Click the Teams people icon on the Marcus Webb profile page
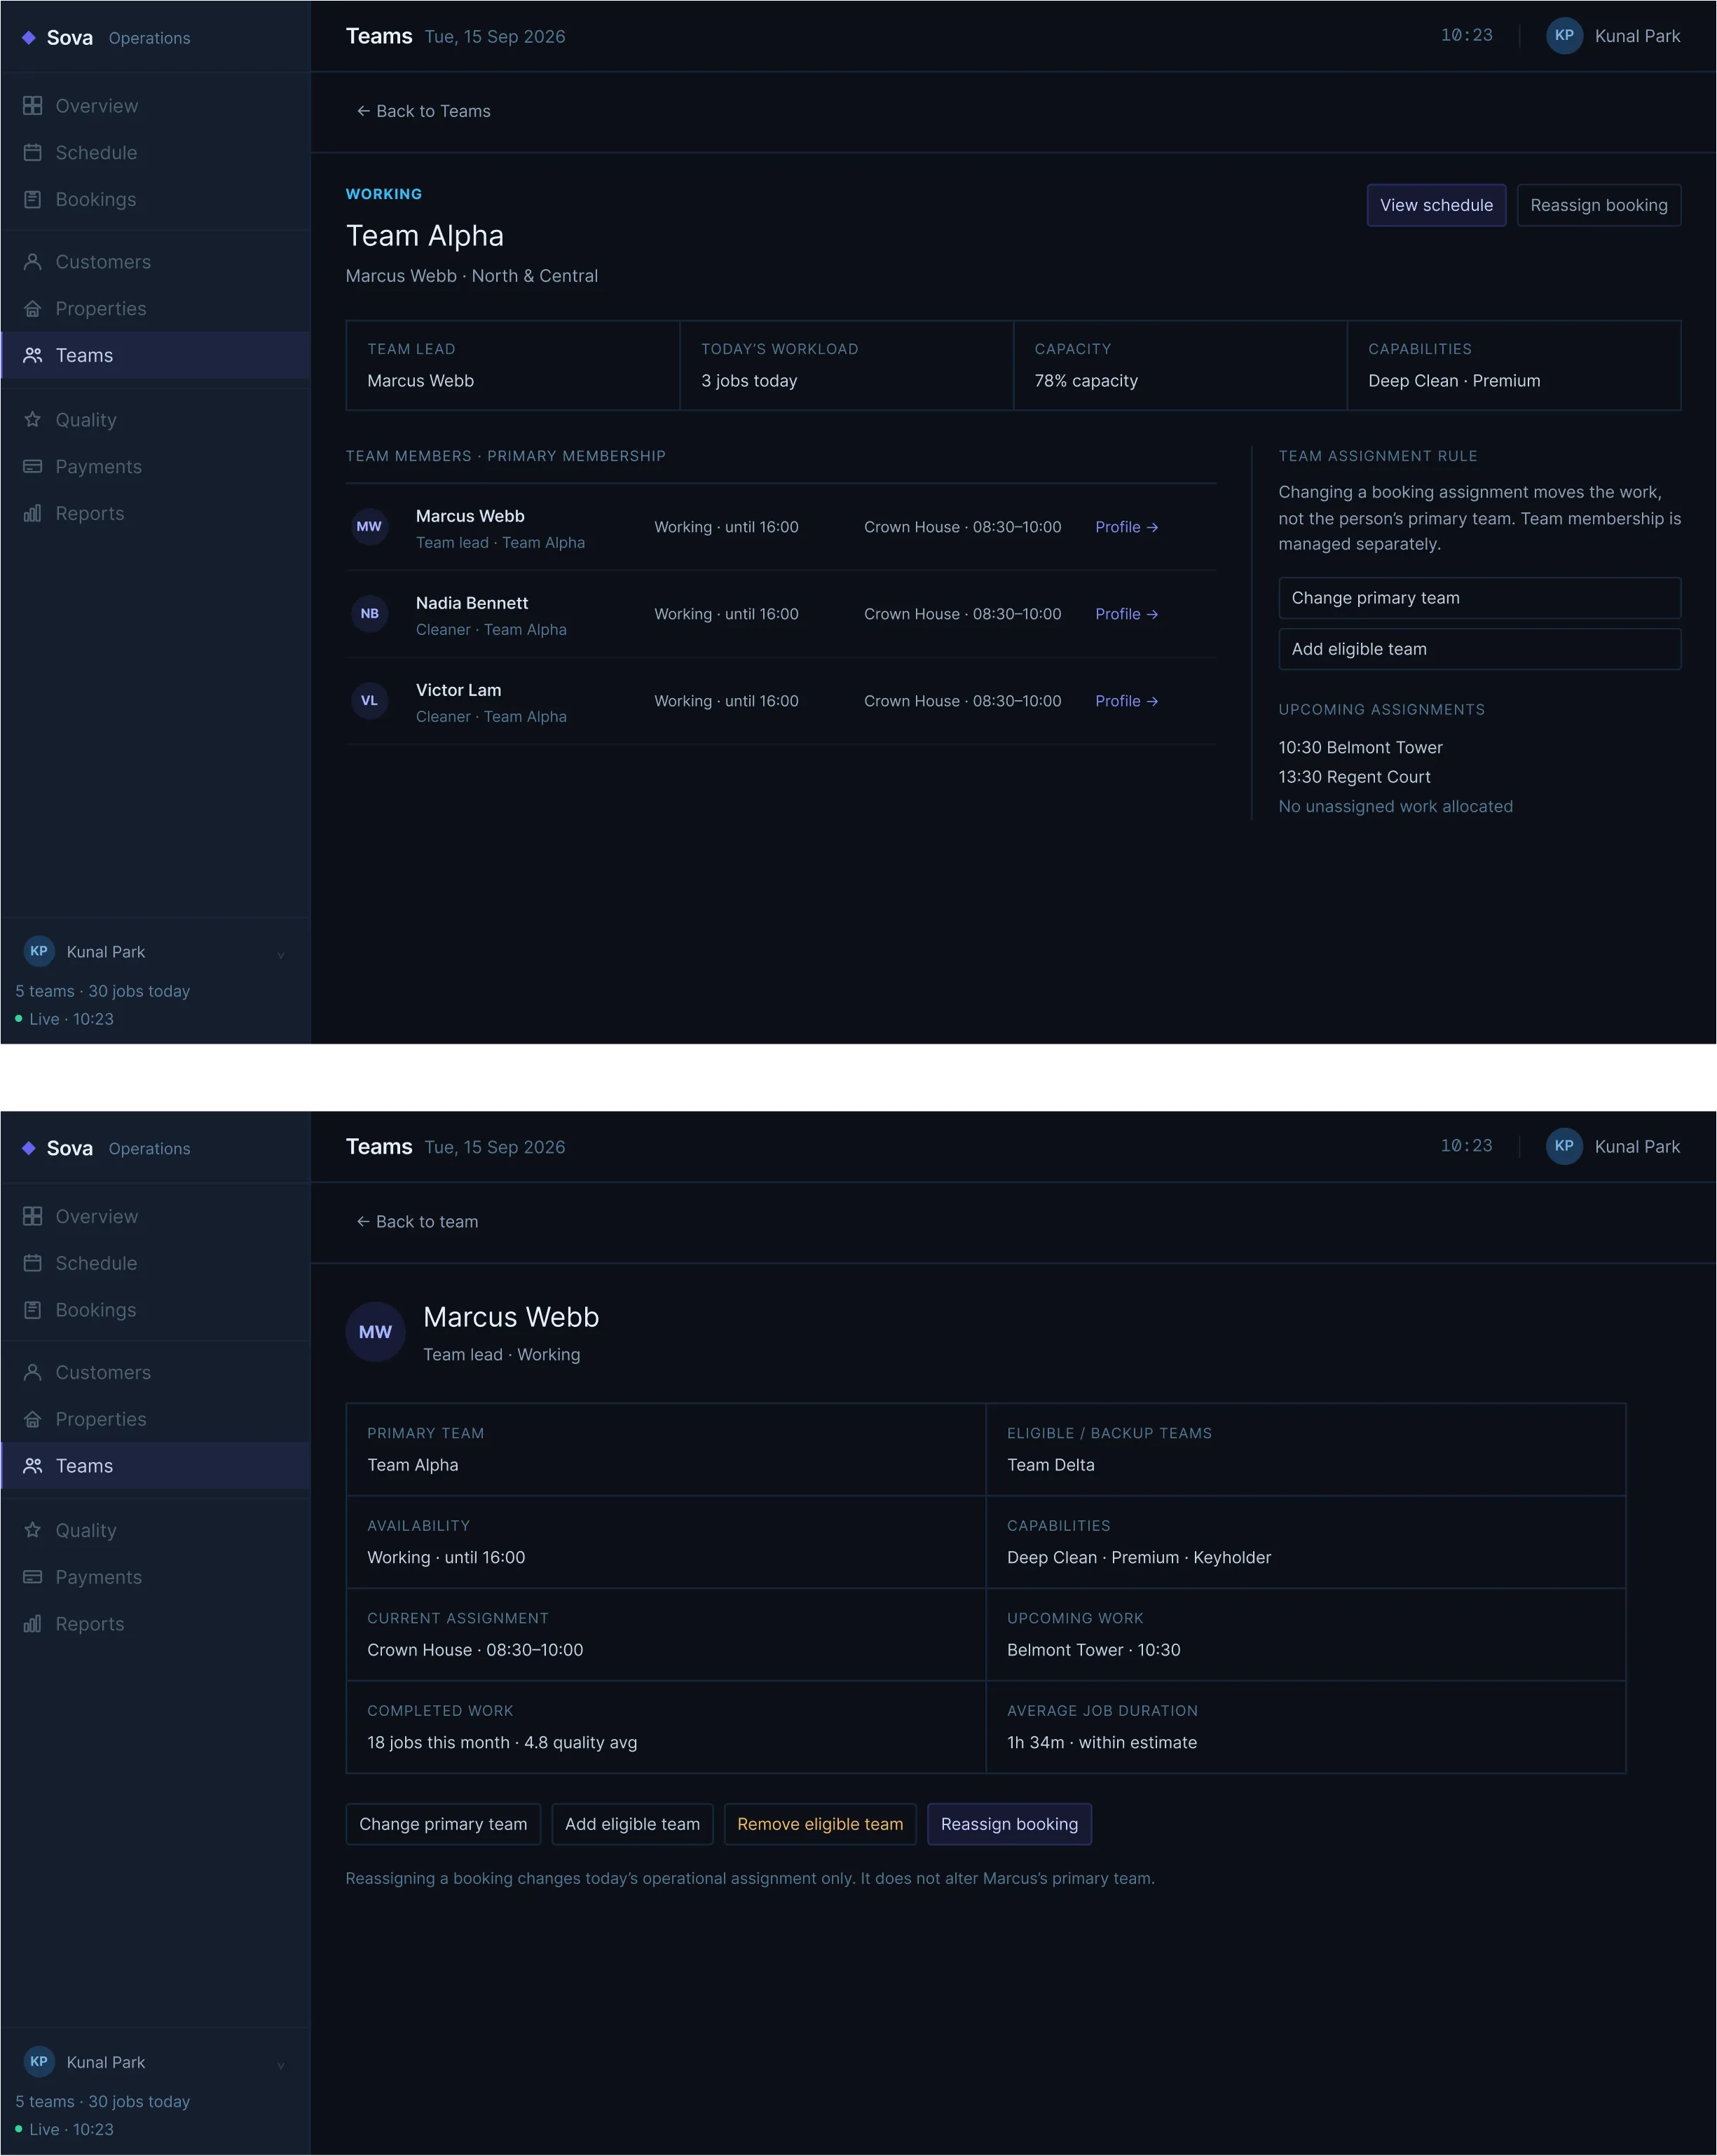This screenshot has width=1717, height=2156. (x=33, y=1465)
